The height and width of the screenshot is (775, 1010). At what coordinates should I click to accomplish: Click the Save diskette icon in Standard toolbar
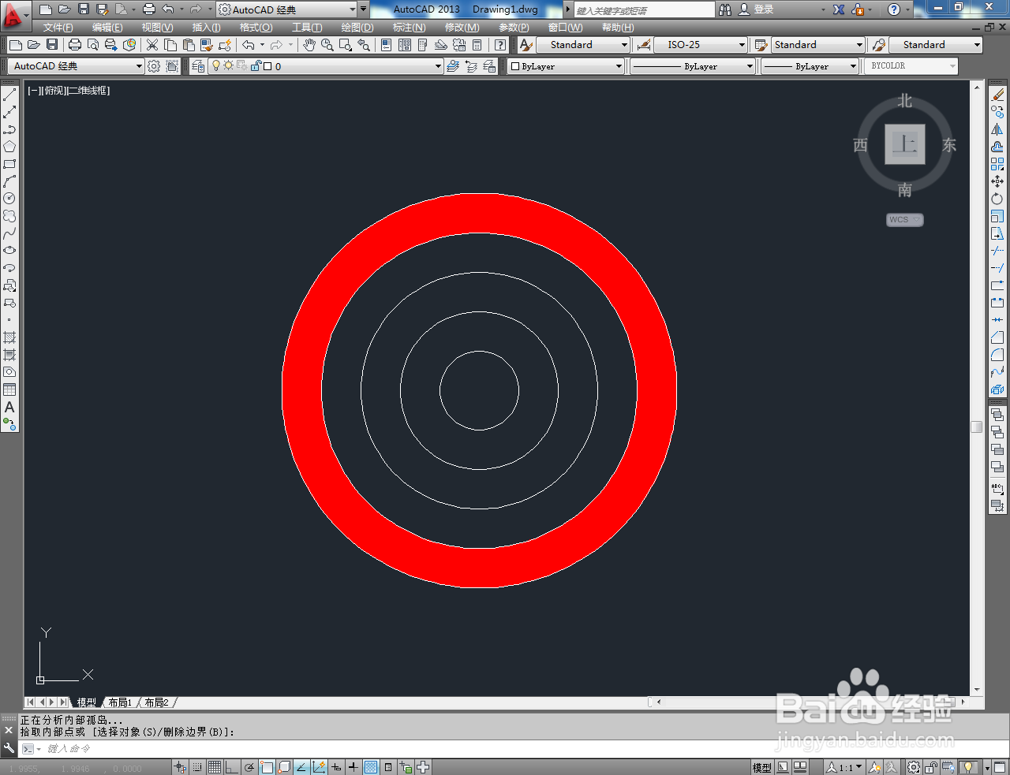pos(52,45)
